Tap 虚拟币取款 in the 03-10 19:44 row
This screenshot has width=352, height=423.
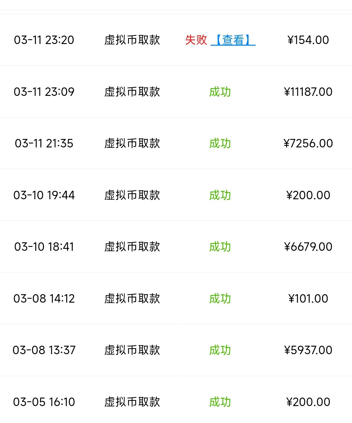pyautogui.click(x=132, y=195)
